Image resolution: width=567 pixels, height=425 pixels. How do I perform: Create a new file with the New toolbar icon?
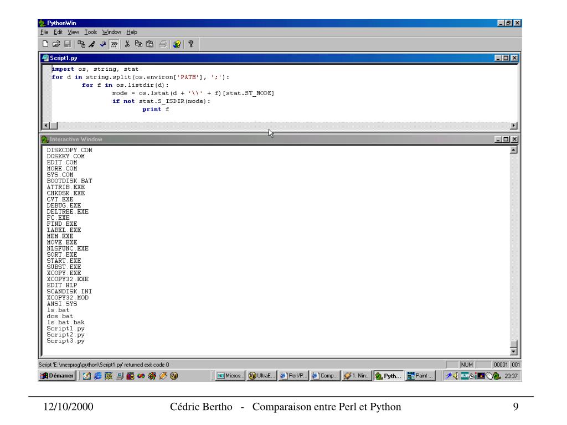pyautogui.click(x=45, y=44)
